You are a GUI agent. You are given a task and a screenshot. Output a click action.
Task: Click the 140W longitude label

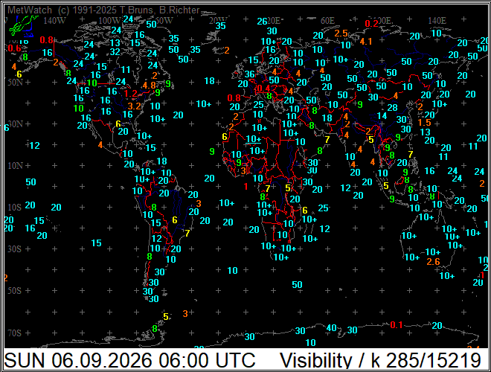[54, 21]
